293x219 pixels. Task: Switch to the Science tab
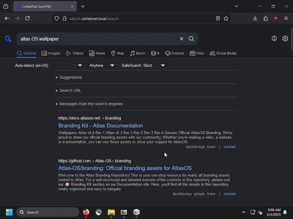point(174,53)
